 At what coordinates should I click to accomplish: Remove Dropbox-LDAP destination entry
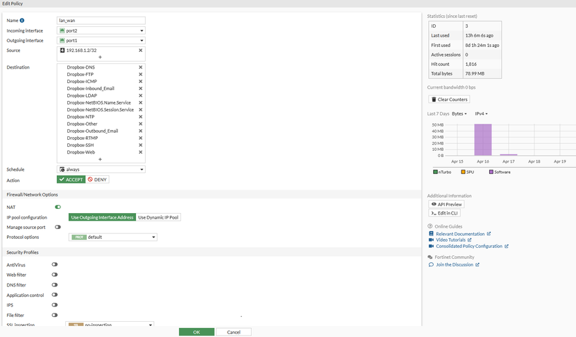tap(140, 95)
